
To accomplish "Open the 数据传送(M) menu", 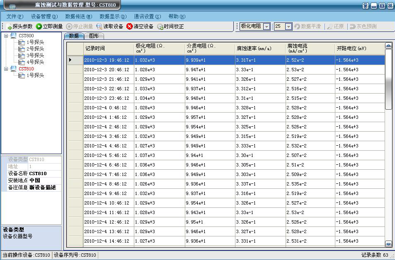I will point(79,17).
